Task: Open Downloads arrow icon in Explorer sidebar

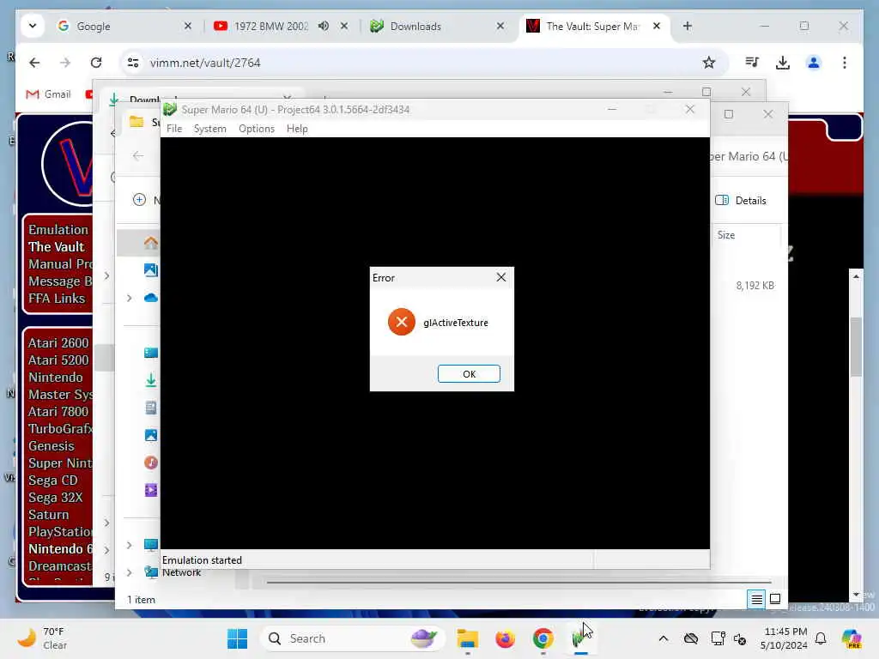Action: click(x=151, y=380)
